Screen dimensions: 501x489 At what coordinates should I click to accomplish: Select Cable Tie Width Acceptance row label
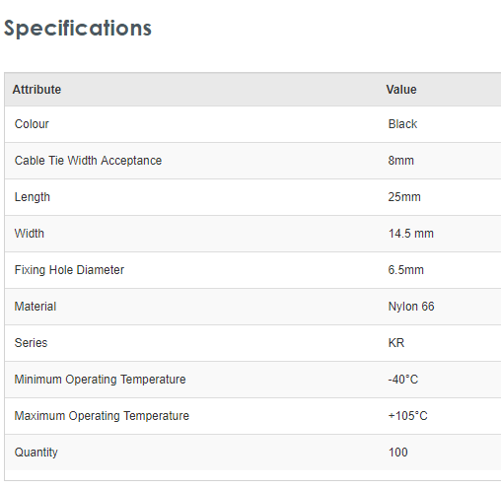click(88, 161)
